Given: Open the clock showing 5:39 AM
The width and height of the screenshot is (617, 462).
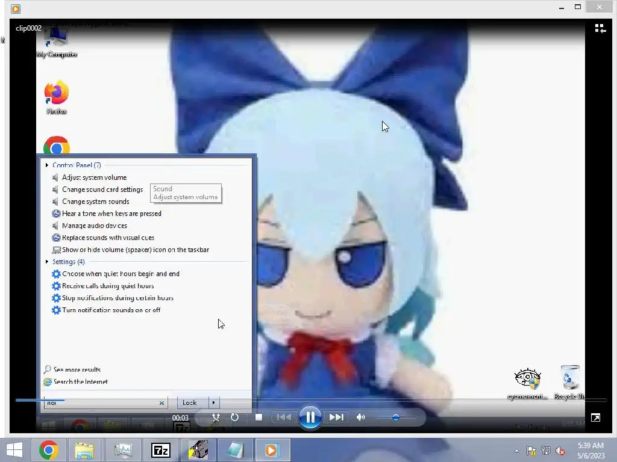Looking at the screenshot, I should pos(590,450).
